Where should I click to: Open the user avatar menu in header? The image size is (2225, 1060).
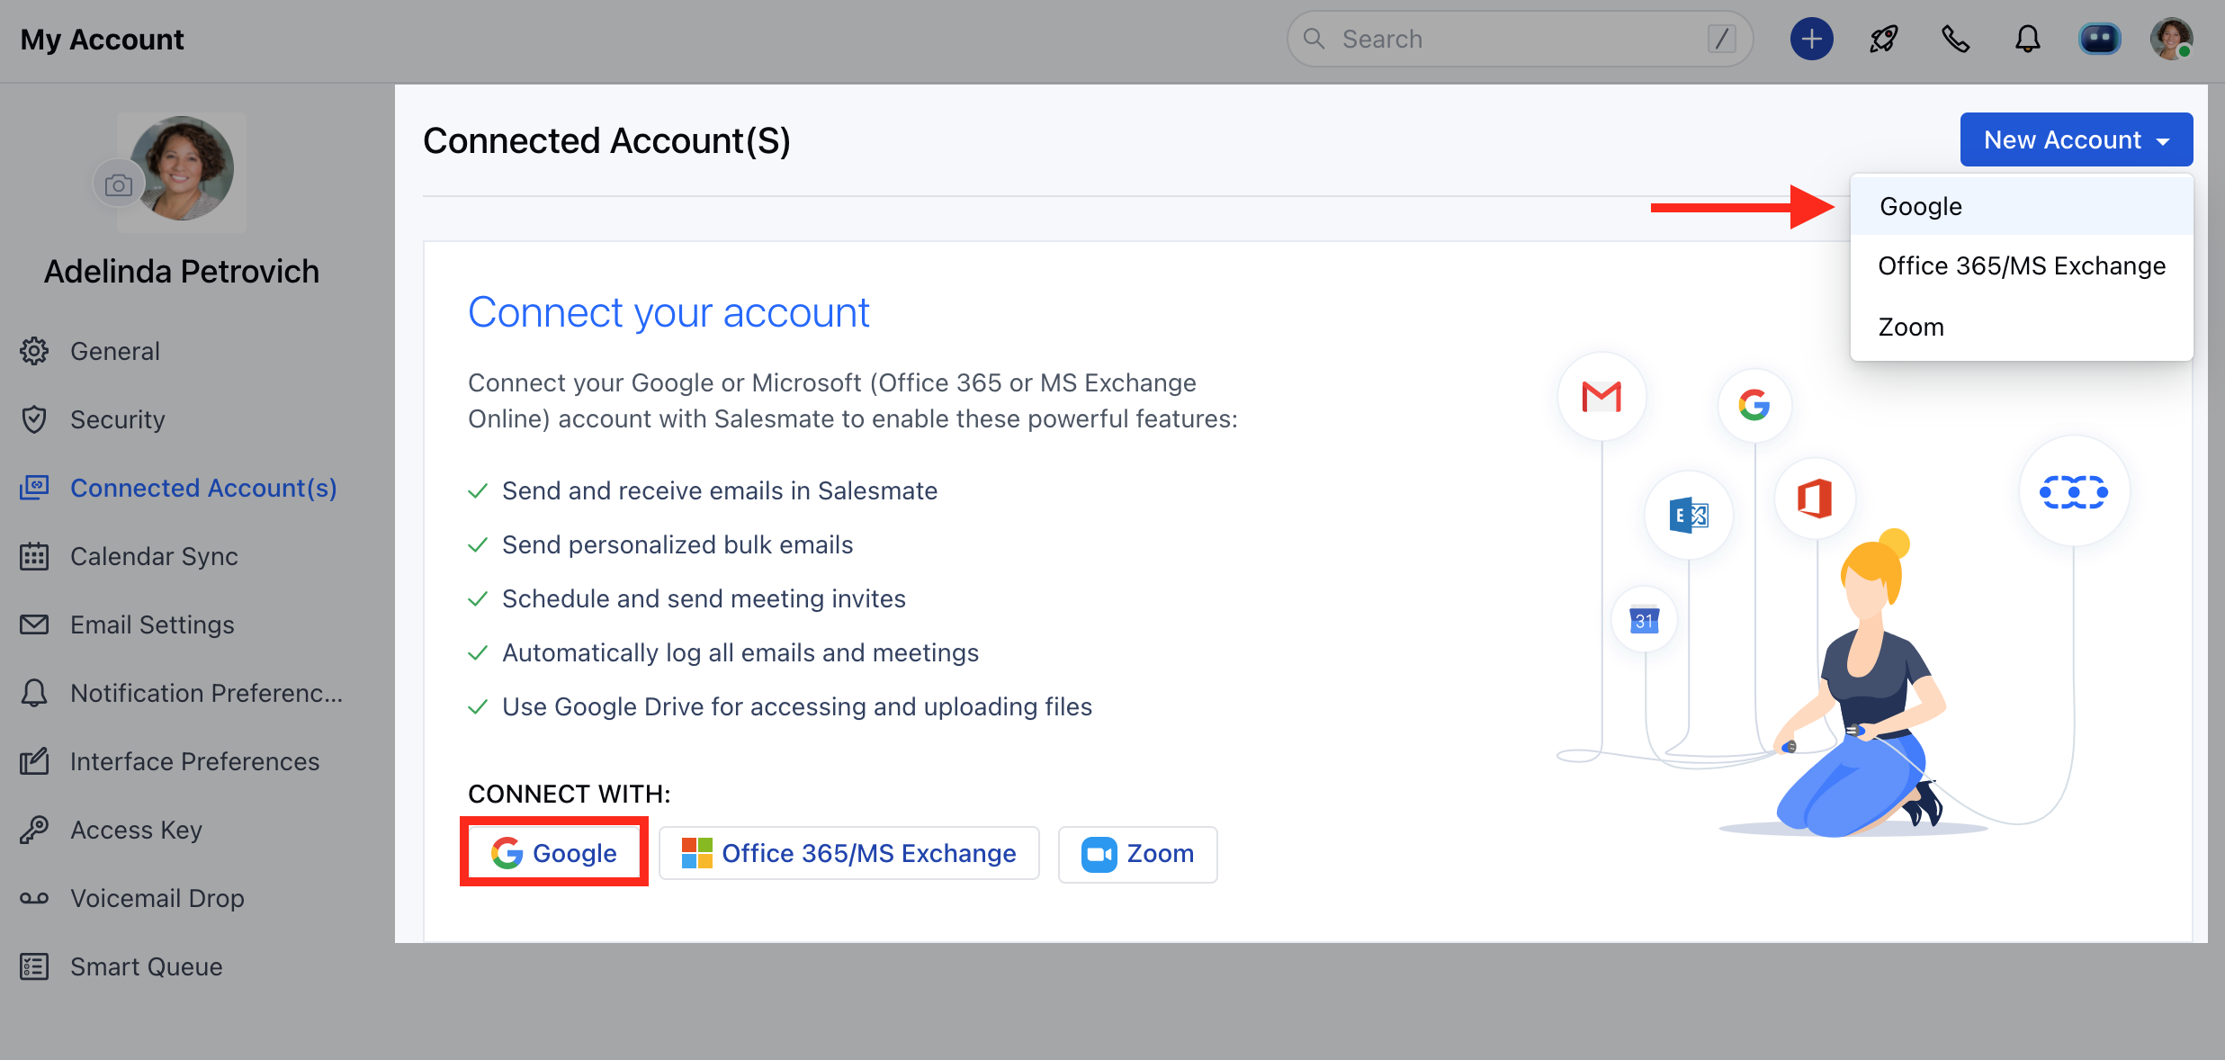point(2171,40)
